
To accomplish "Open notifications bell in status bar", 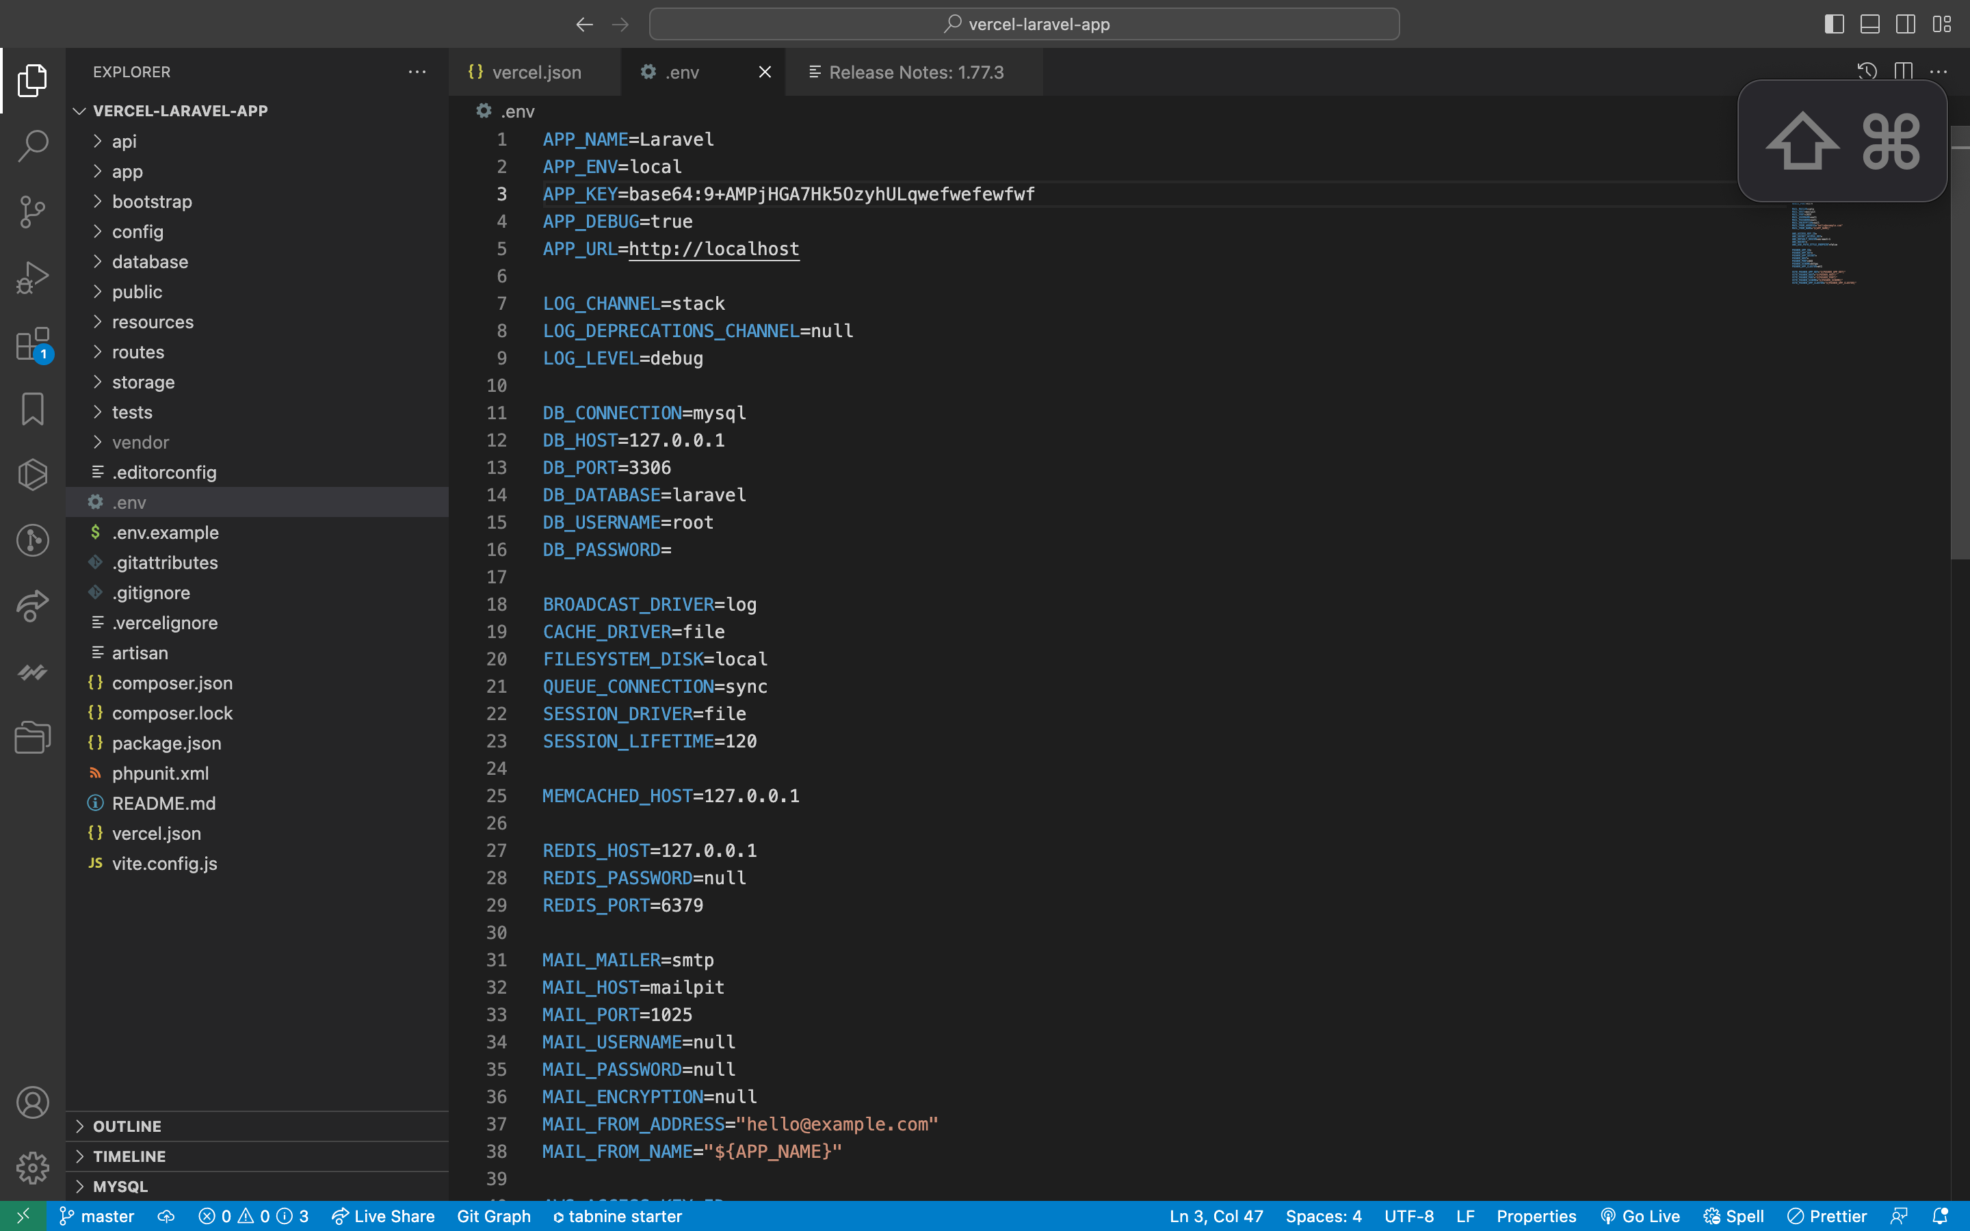I will coord(1940,1217).
